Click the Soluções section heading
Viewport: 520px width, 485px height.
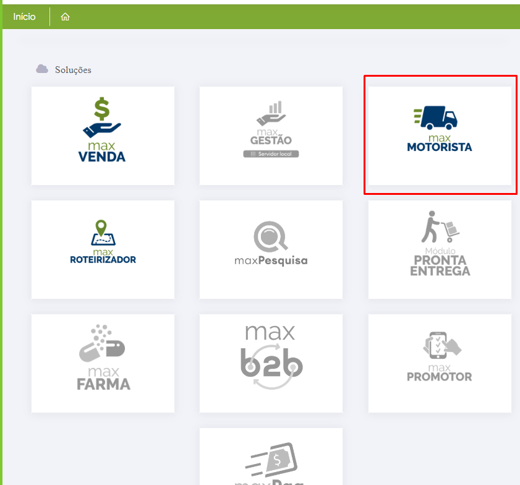73,70
